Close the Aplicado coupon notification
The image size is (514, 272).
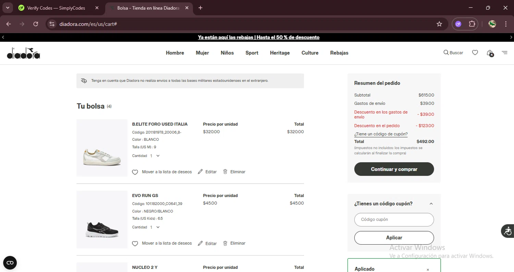click(x=428, y=270)
